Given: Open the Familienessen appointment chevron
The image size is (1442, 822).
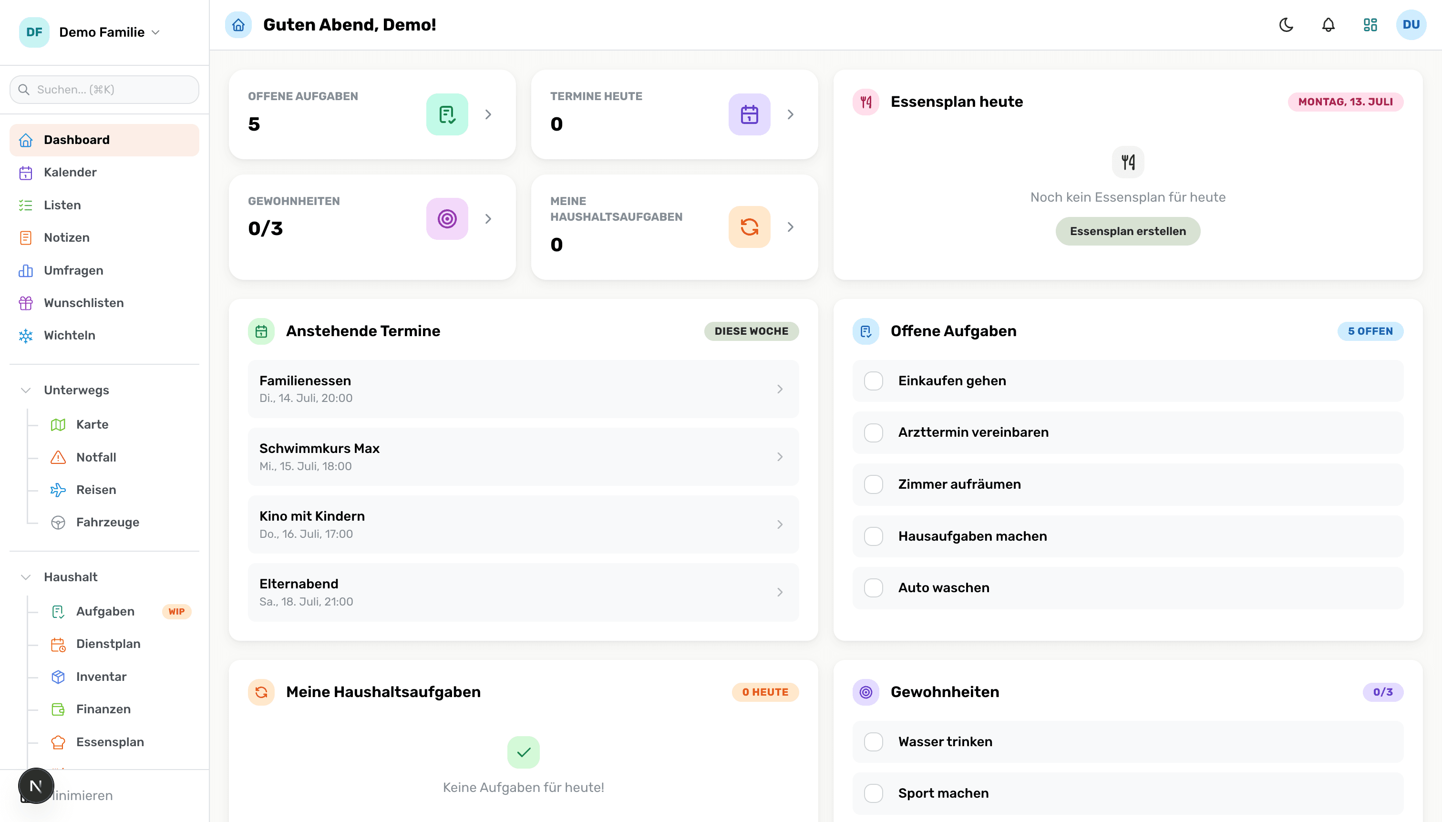Looking at the screenshot, I should point(780,389).
